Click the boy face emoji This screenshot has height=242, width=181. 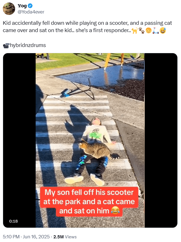[x=148, y=30]
